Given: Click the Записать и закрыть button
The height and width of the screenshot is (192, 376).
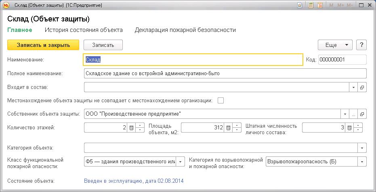Looking at the screenshot, I should [x=43, y=45].
